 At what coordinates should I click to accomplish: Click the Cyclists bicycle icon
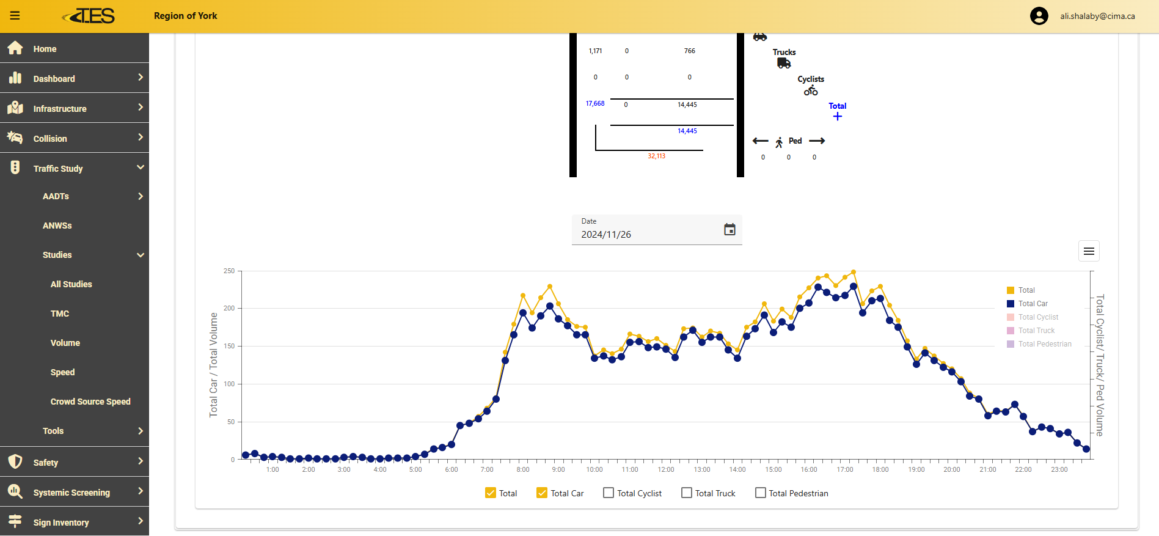pos(811,90)
